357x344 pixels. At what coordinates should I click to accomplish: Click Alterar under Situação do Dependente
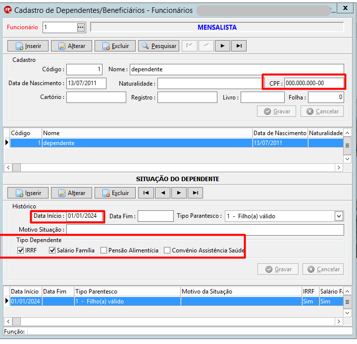(71, 193)
